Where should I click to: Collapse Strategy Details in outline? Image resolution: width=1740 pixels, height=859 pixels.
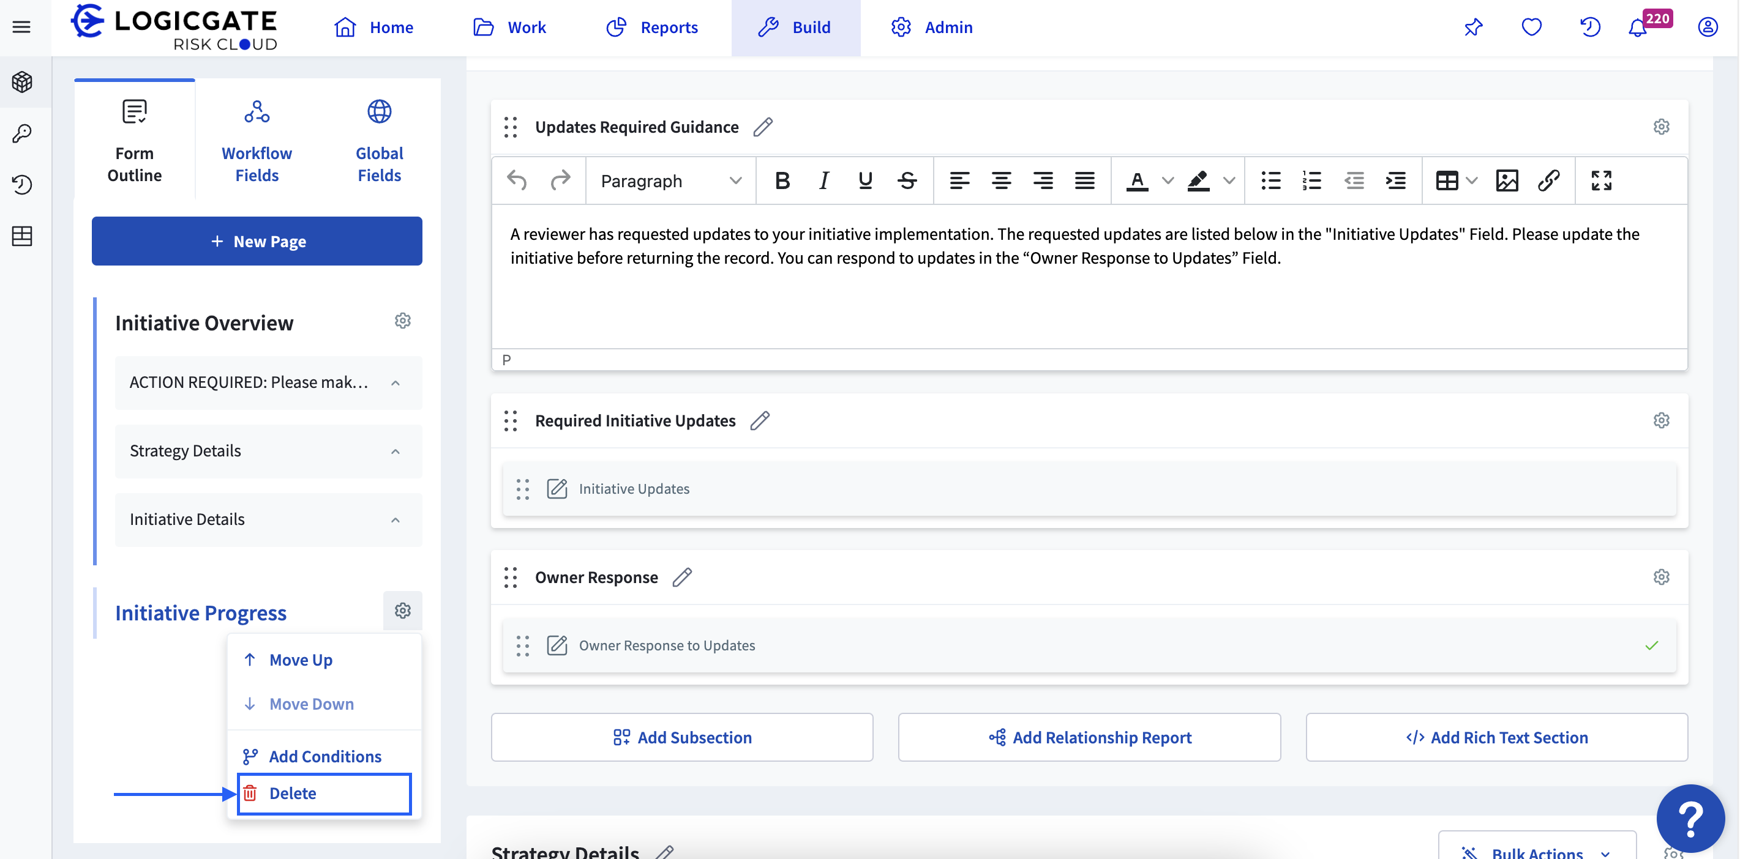pos(395,452)
